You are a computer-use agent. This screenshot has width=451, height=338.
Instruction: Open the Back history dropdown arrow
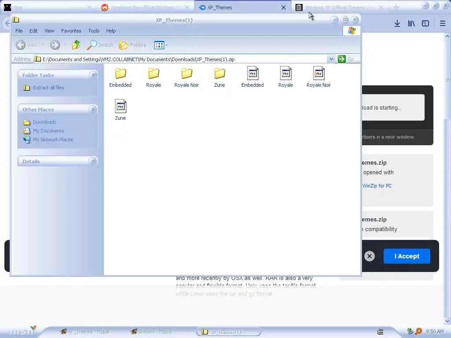tap(43, 45)
